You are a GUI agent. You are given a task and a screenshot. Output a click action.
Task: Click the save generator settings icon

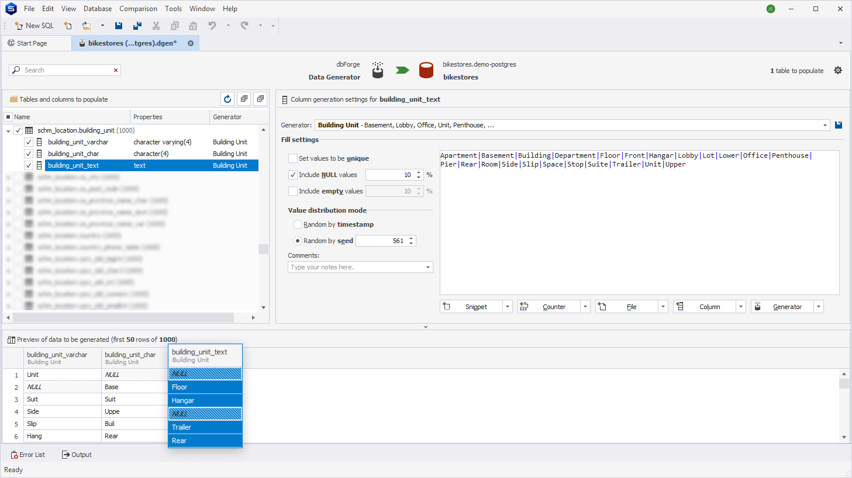(839, 125)
